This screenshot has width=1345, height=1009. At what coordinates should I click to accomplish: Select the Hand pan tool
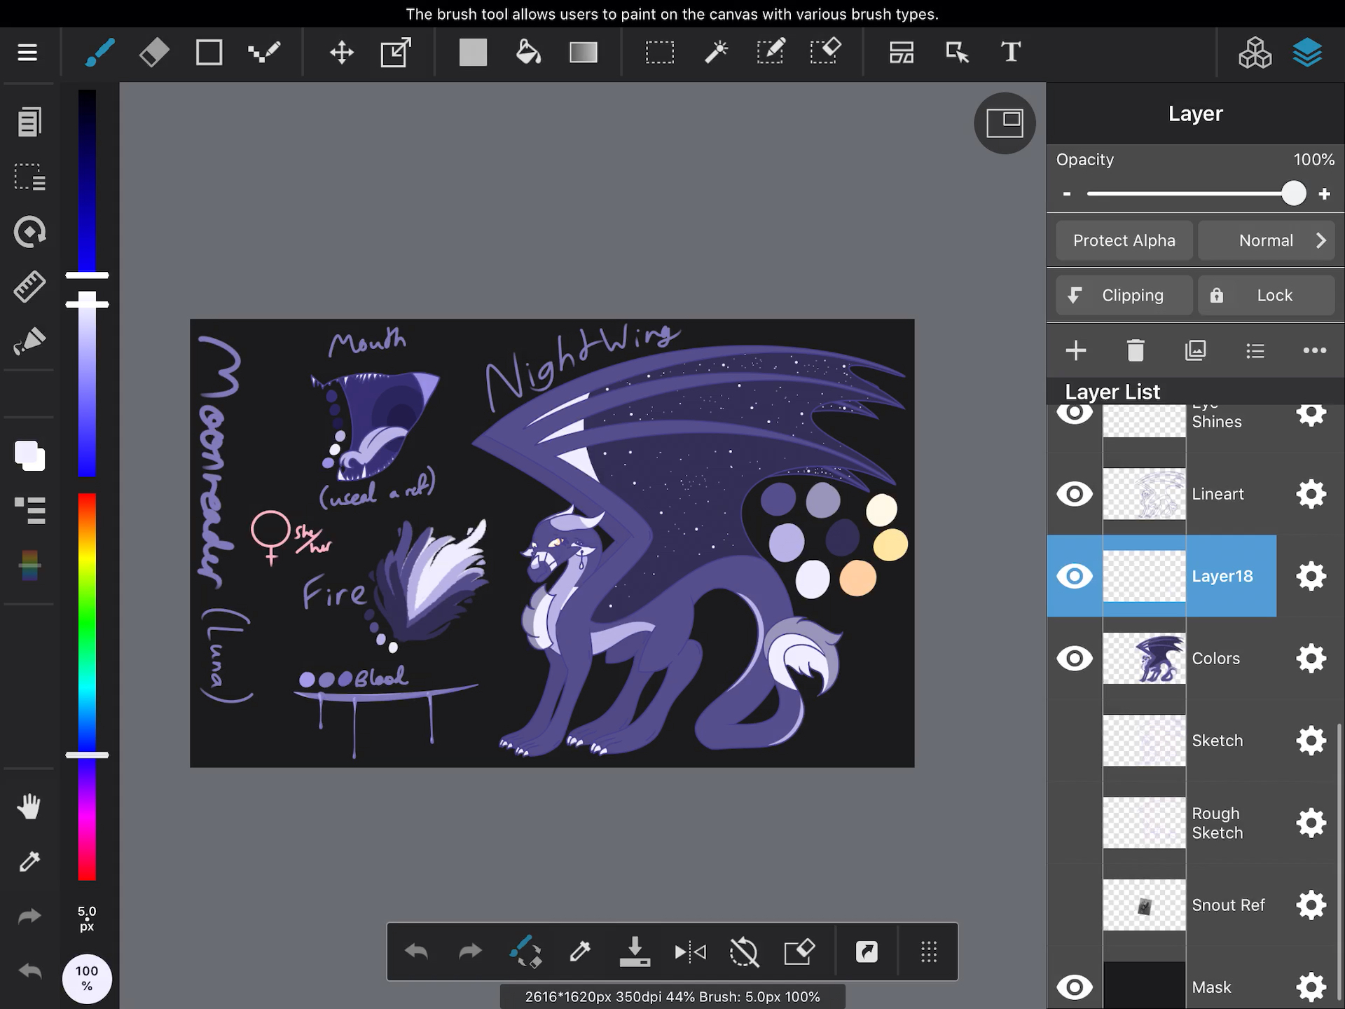29,807
